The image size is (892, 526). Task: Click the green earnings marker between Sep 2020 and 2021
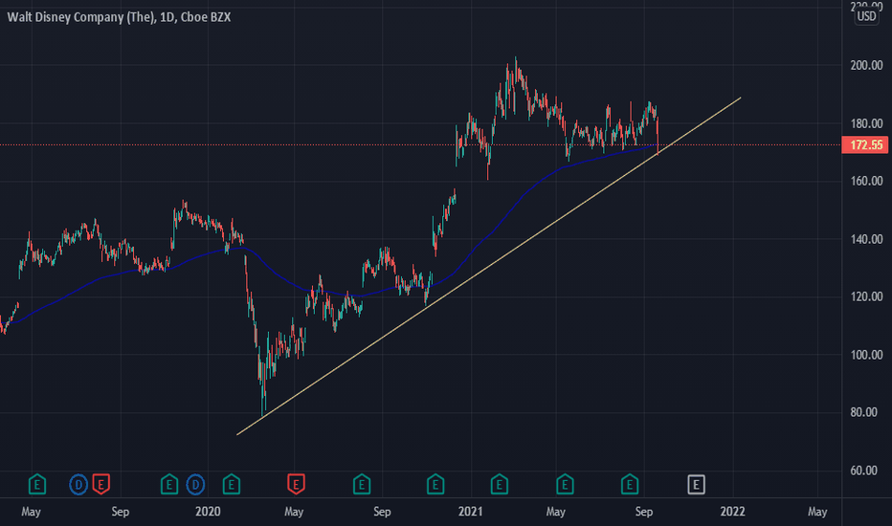(435, 485)
